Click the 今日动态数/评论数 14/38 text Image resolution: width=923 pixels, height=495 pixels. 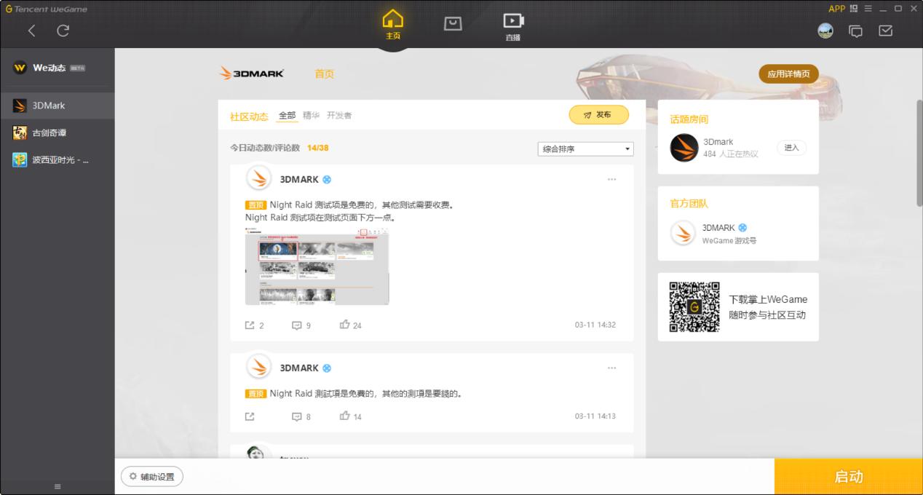[x=280, y=148]
